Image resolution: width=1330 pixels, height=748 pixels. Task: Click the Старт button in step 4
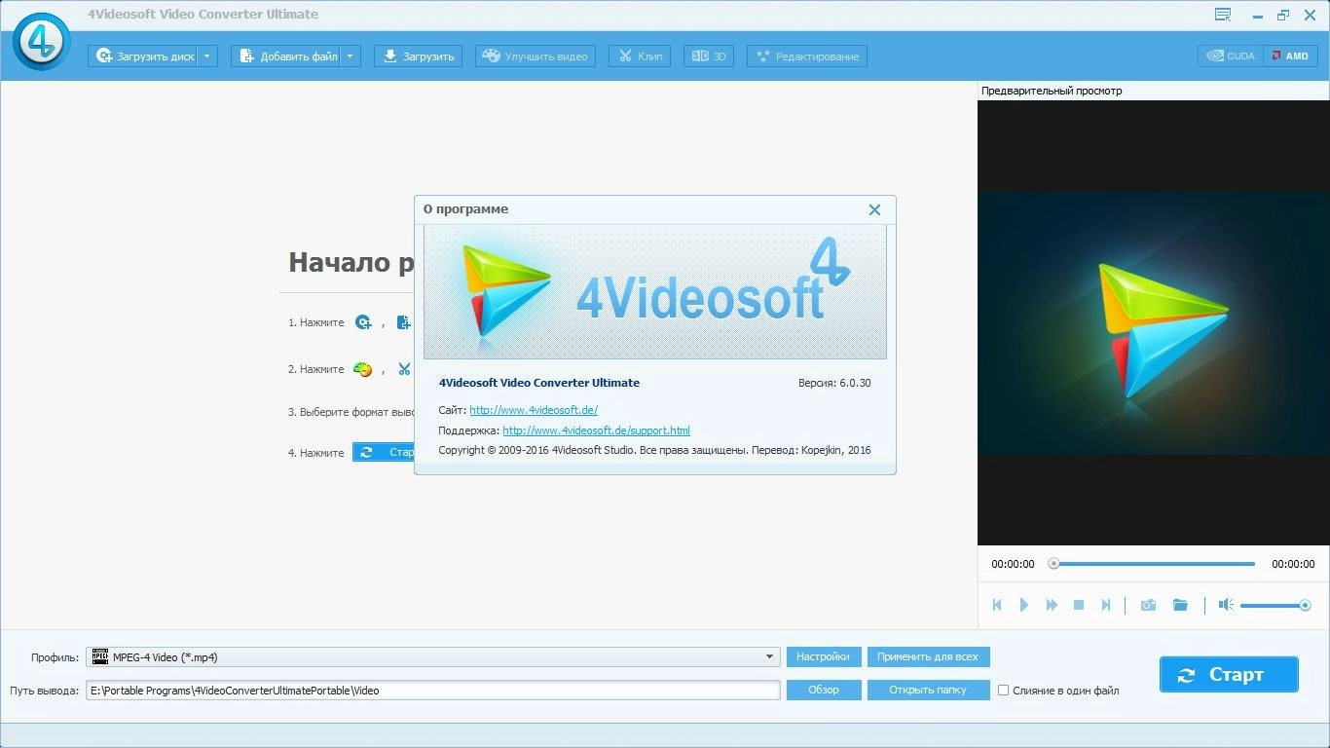(x=384, y=453)
